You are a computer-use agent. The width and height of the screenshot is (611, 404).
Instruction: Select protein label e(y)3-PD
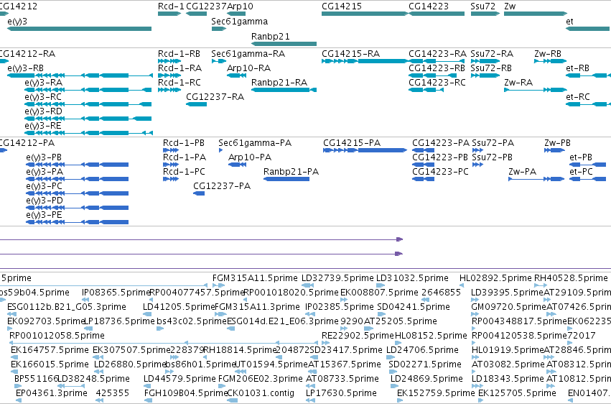point(45,201)
